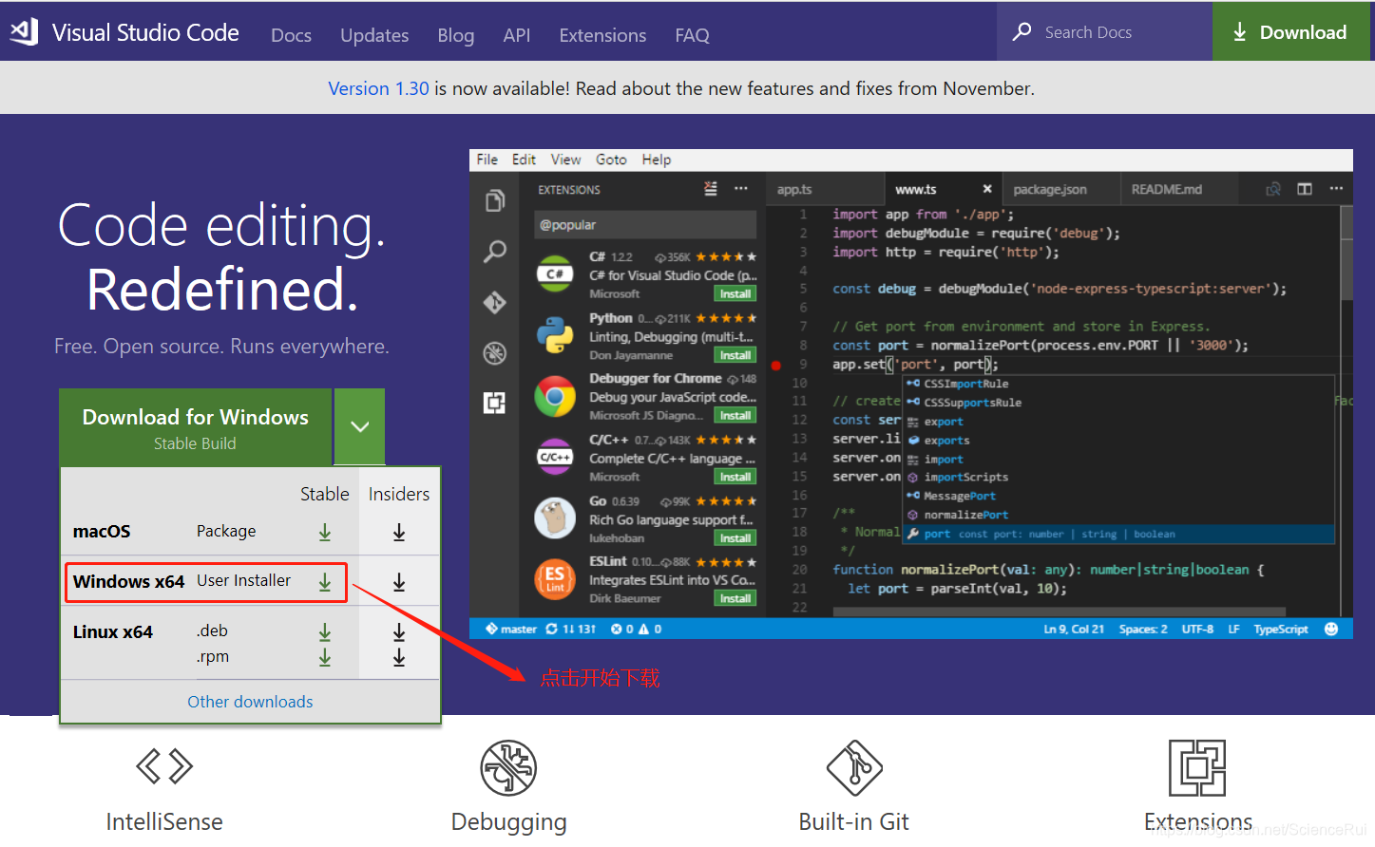Download macOS Stable package
This screenshot has height=847, width=1375.
click(325, 532)
